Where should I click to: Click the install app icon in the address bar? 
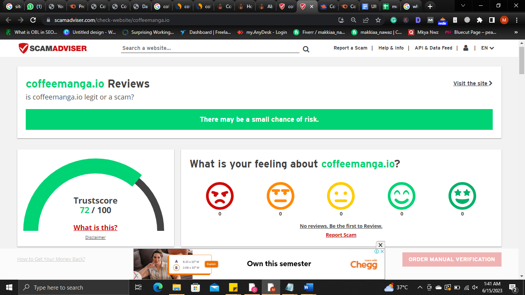(x=341, y=20)
